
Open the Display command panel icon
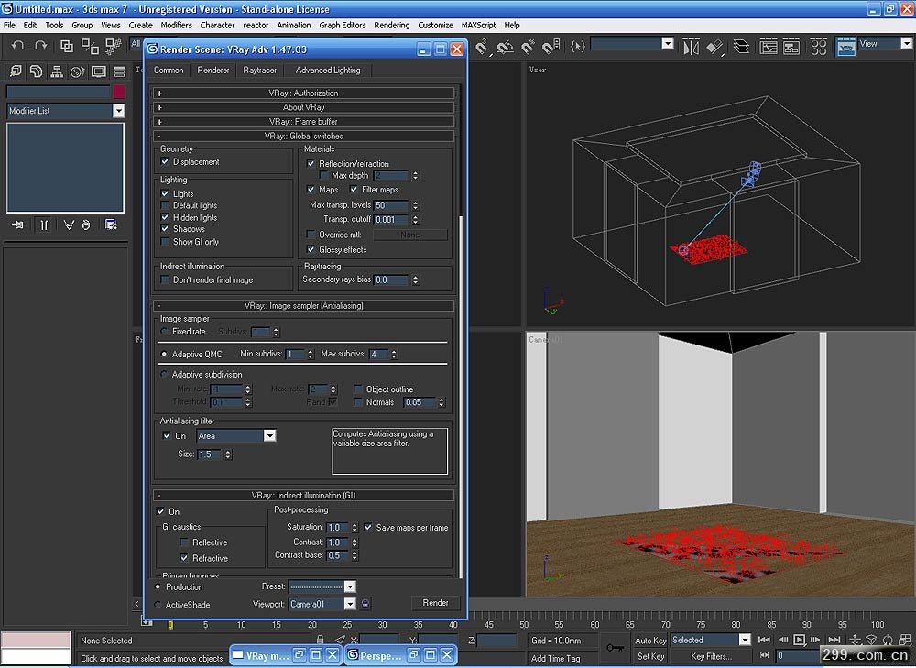(x=98, y=71)
